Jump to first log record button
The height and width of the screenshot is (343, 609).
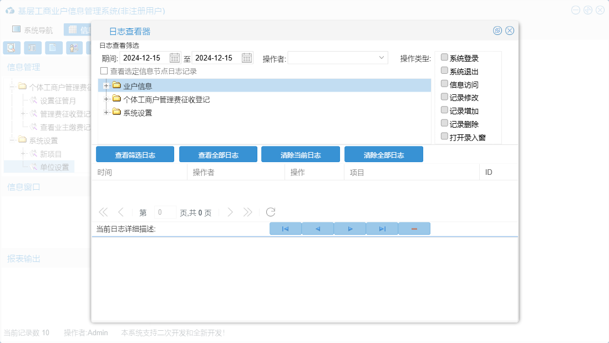click(x=285, y=229)
